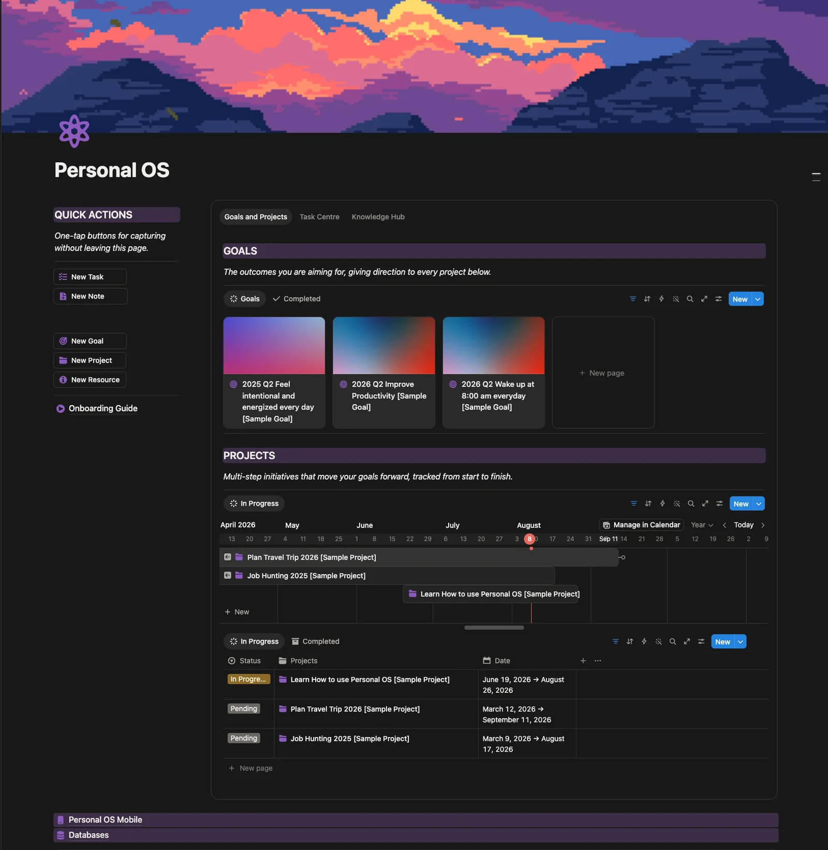Screen dimensions: 828x850
Task: Select Completed view in Projects table
Action: 316,642
